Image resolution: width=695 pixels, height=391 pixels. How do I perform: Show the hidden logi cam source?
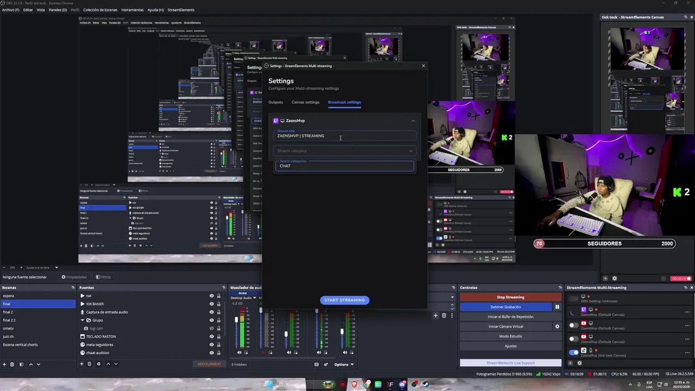coord(212,329)
